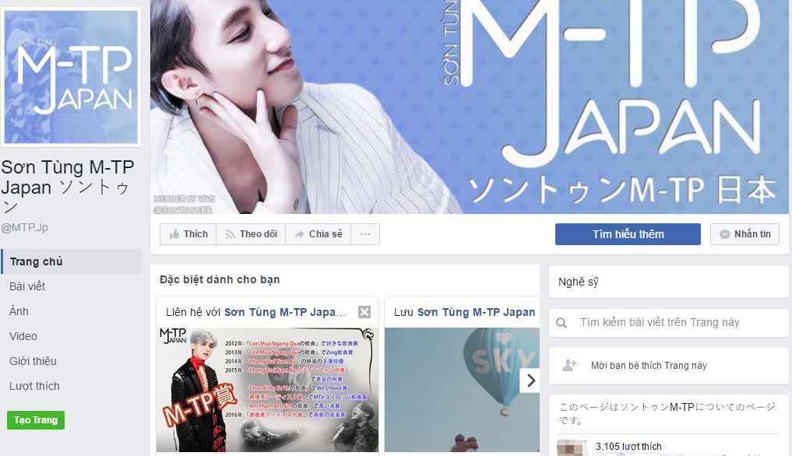Click the Thích thumbs-up like button

[x=188, y=234]
